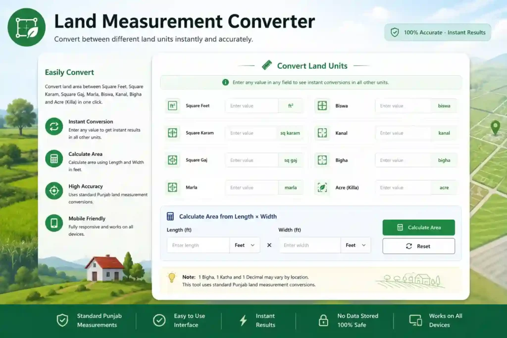Focus the Bigha value field
This screenshot has height=338, width=507.
point(403,160)
